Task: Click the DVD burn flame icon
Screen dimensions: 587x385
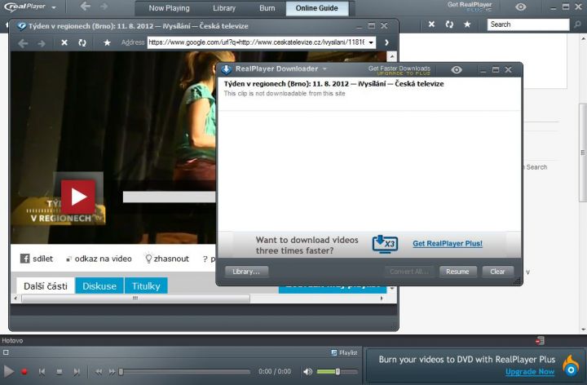Action: (x=571, y=366)
